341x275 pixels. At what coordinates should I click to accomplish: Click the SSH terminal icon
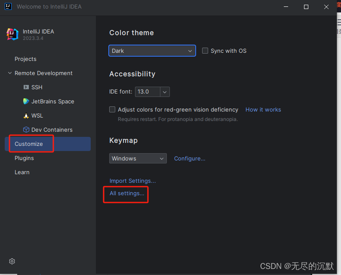point(26,87)
